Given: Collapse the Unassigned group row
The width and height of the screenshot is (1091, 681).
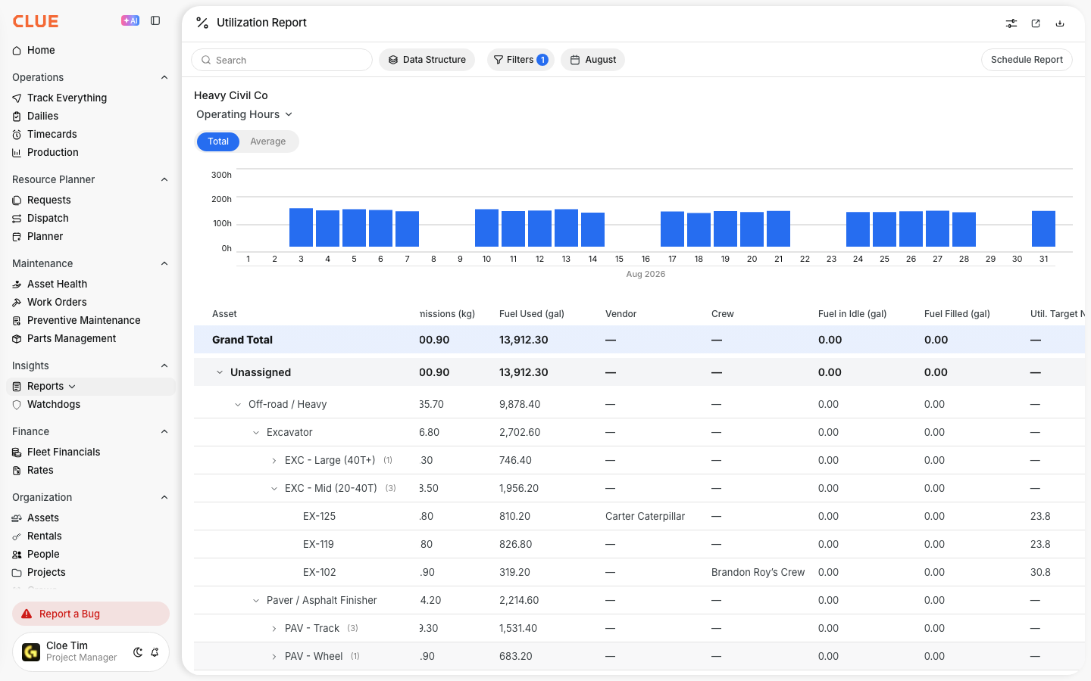Looking at the screenshot, I should [220, 372].
